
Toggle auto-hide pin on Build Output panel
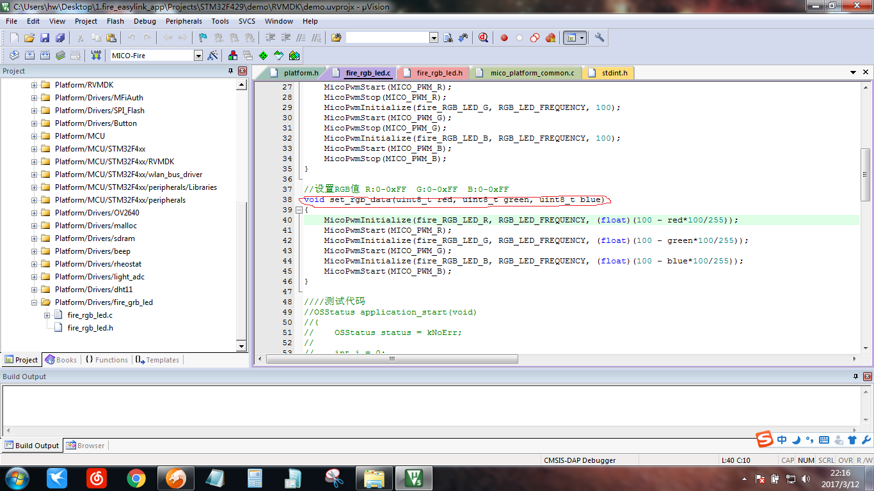tap(856, 377)
